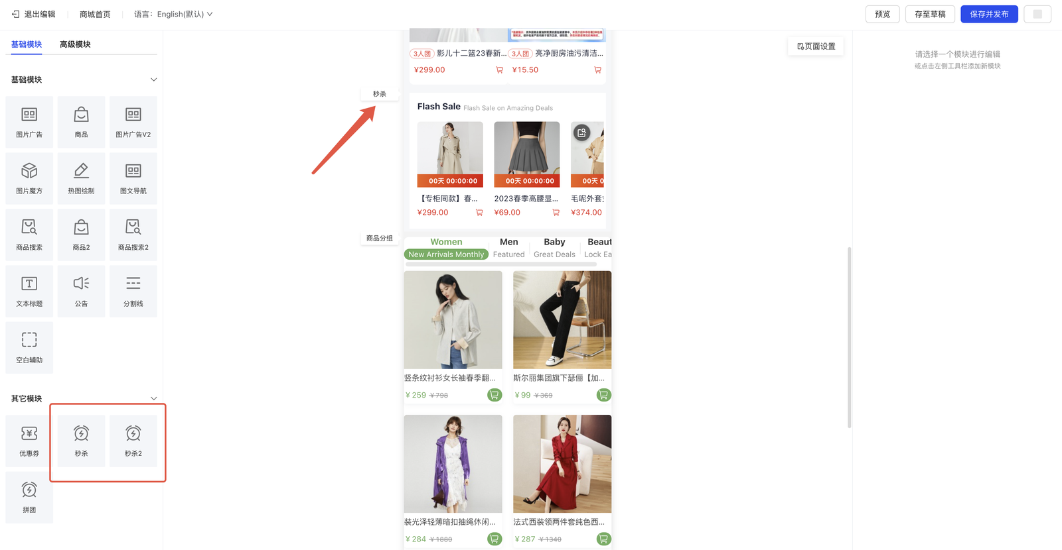
Task: Click the canvas vertical scrollbar
Action: (x=849, y=338)
